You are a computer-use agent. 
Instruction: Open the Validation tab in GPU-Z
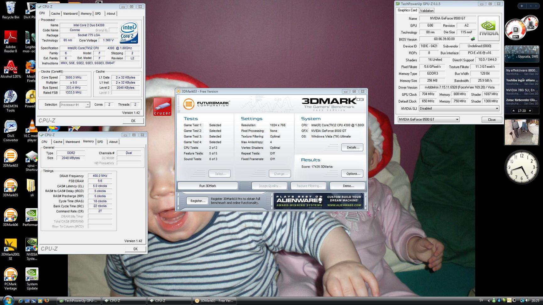pos(427,11)
